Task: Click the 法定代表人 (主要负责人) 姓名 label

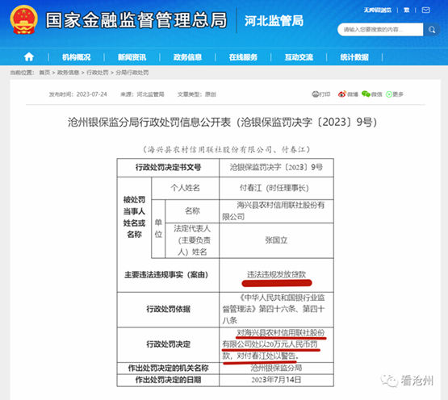Action: pos(192,240)
